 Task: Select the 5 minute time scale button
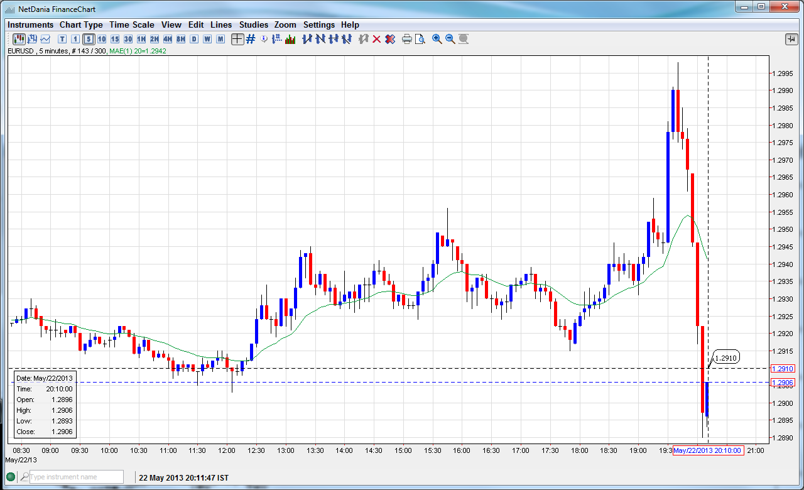(x=89, y=39)
